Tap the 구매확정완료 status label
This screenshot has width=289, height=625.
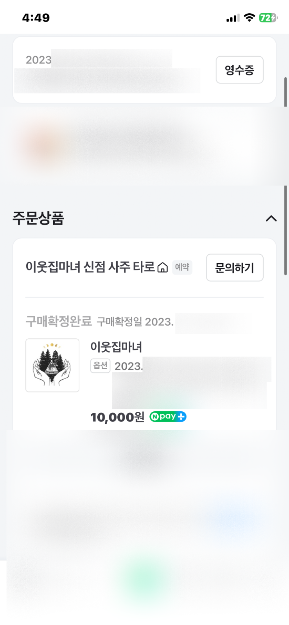[x=59, y=321]
